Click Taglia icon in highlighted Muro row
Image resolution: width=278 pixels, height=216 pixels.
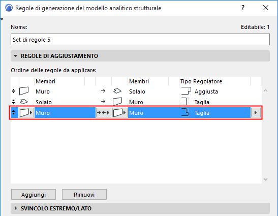pos(185,113)
